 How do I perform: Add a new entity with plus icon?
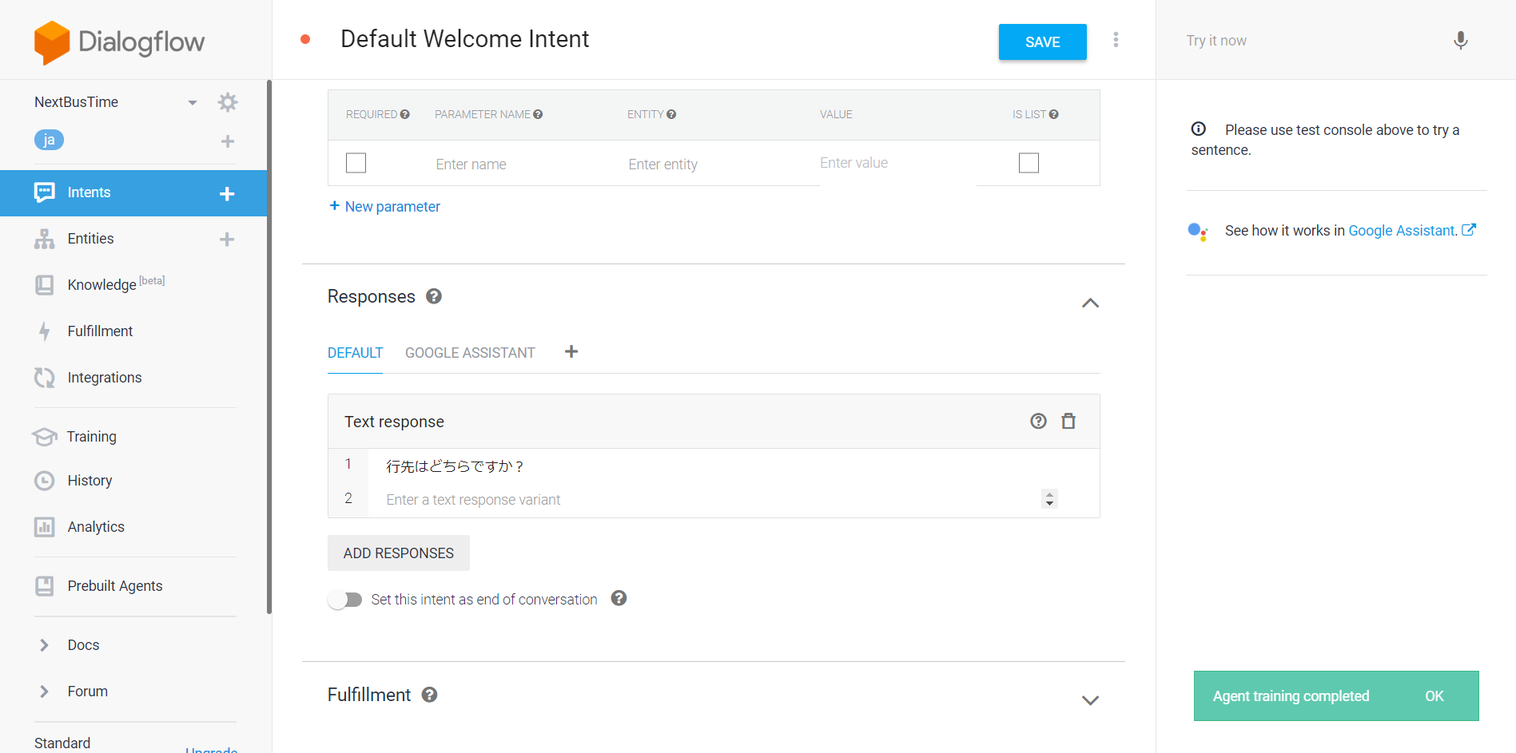tap(227, 240)
